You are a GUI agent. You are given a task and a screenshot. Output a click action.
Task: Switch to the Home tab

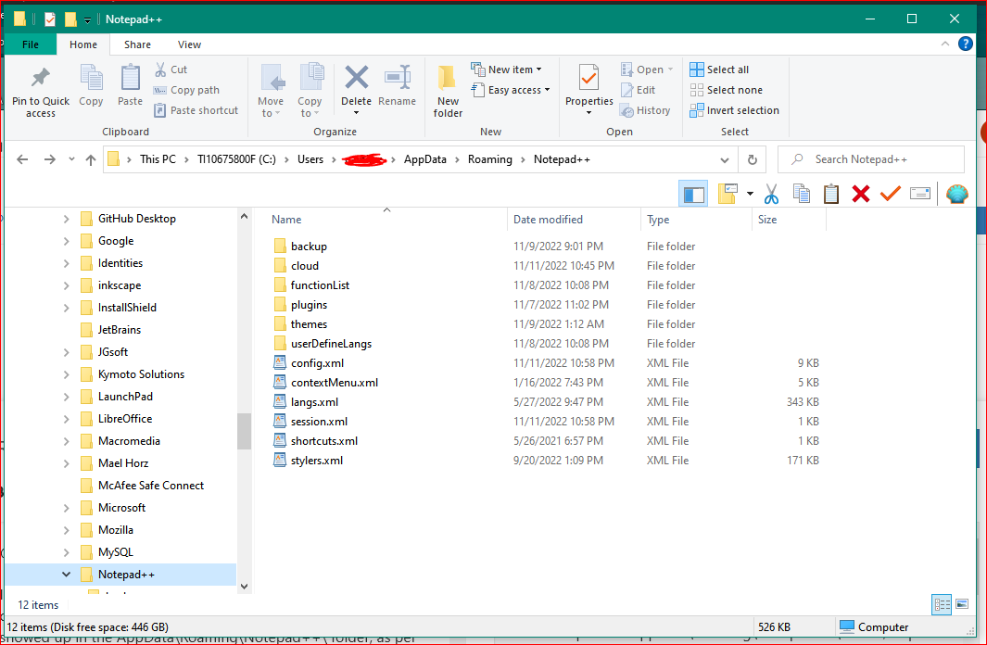pyautogui.click(x=83, y=44)
